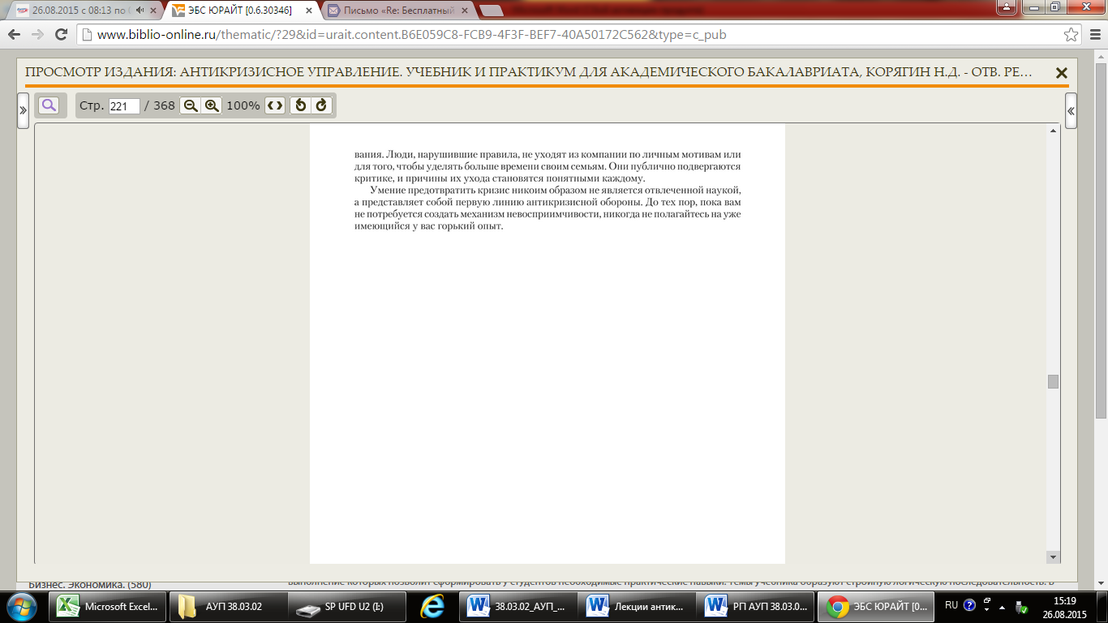
Task: Switch to the Письмо «Re: Бесплатный tab
Action: 397,11
